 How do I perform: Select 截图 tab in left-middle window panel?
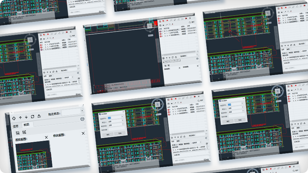pyautogui.click(x=51, y=76)
